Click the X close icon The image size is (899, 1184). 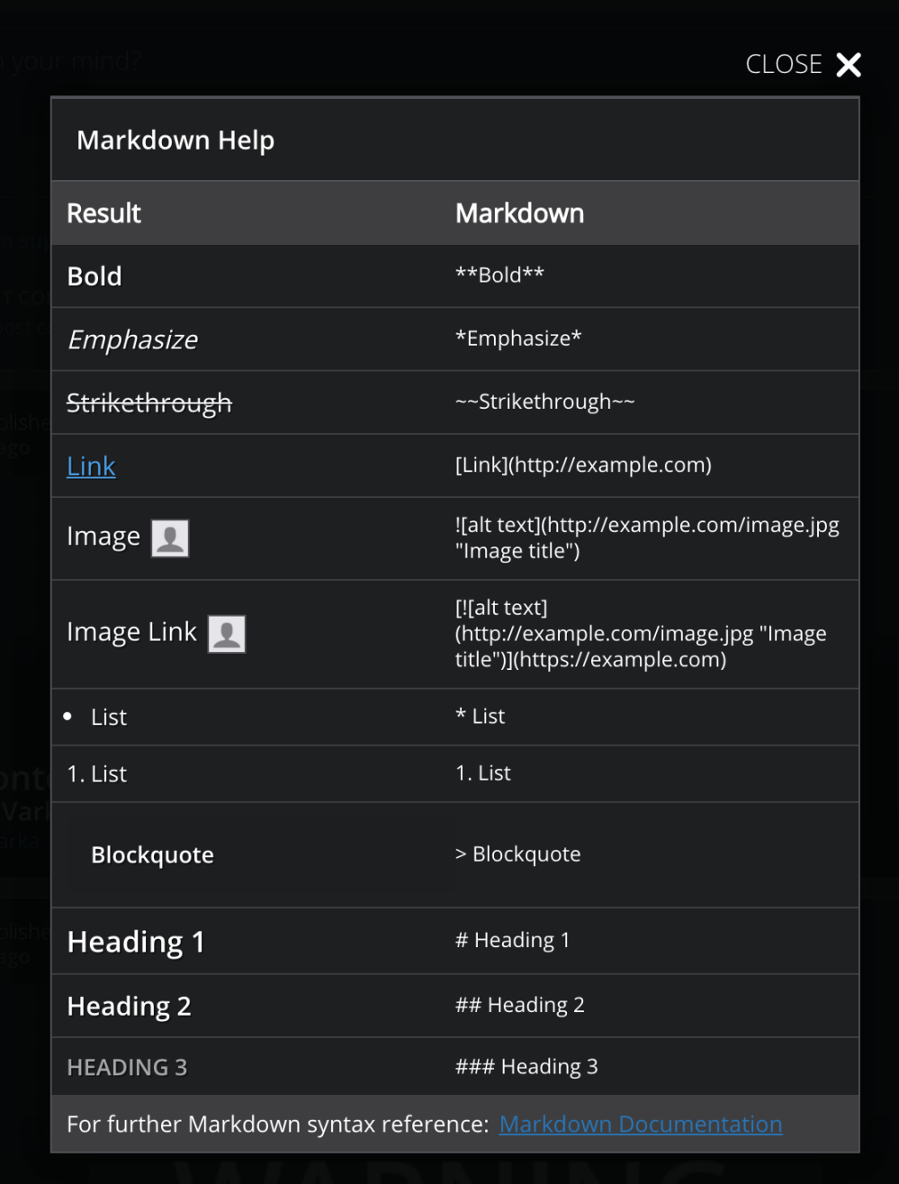[847, 64]
